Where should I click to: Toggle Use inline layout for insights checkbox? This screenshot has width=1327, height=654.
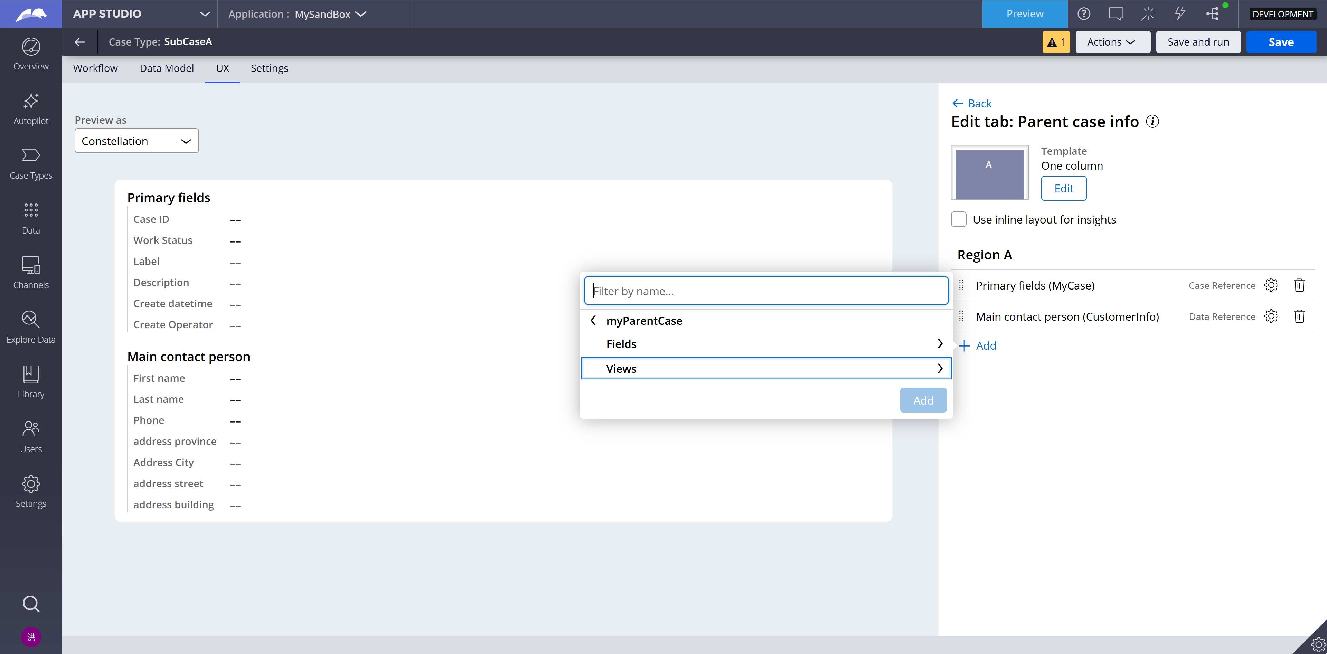coord(959,219)
